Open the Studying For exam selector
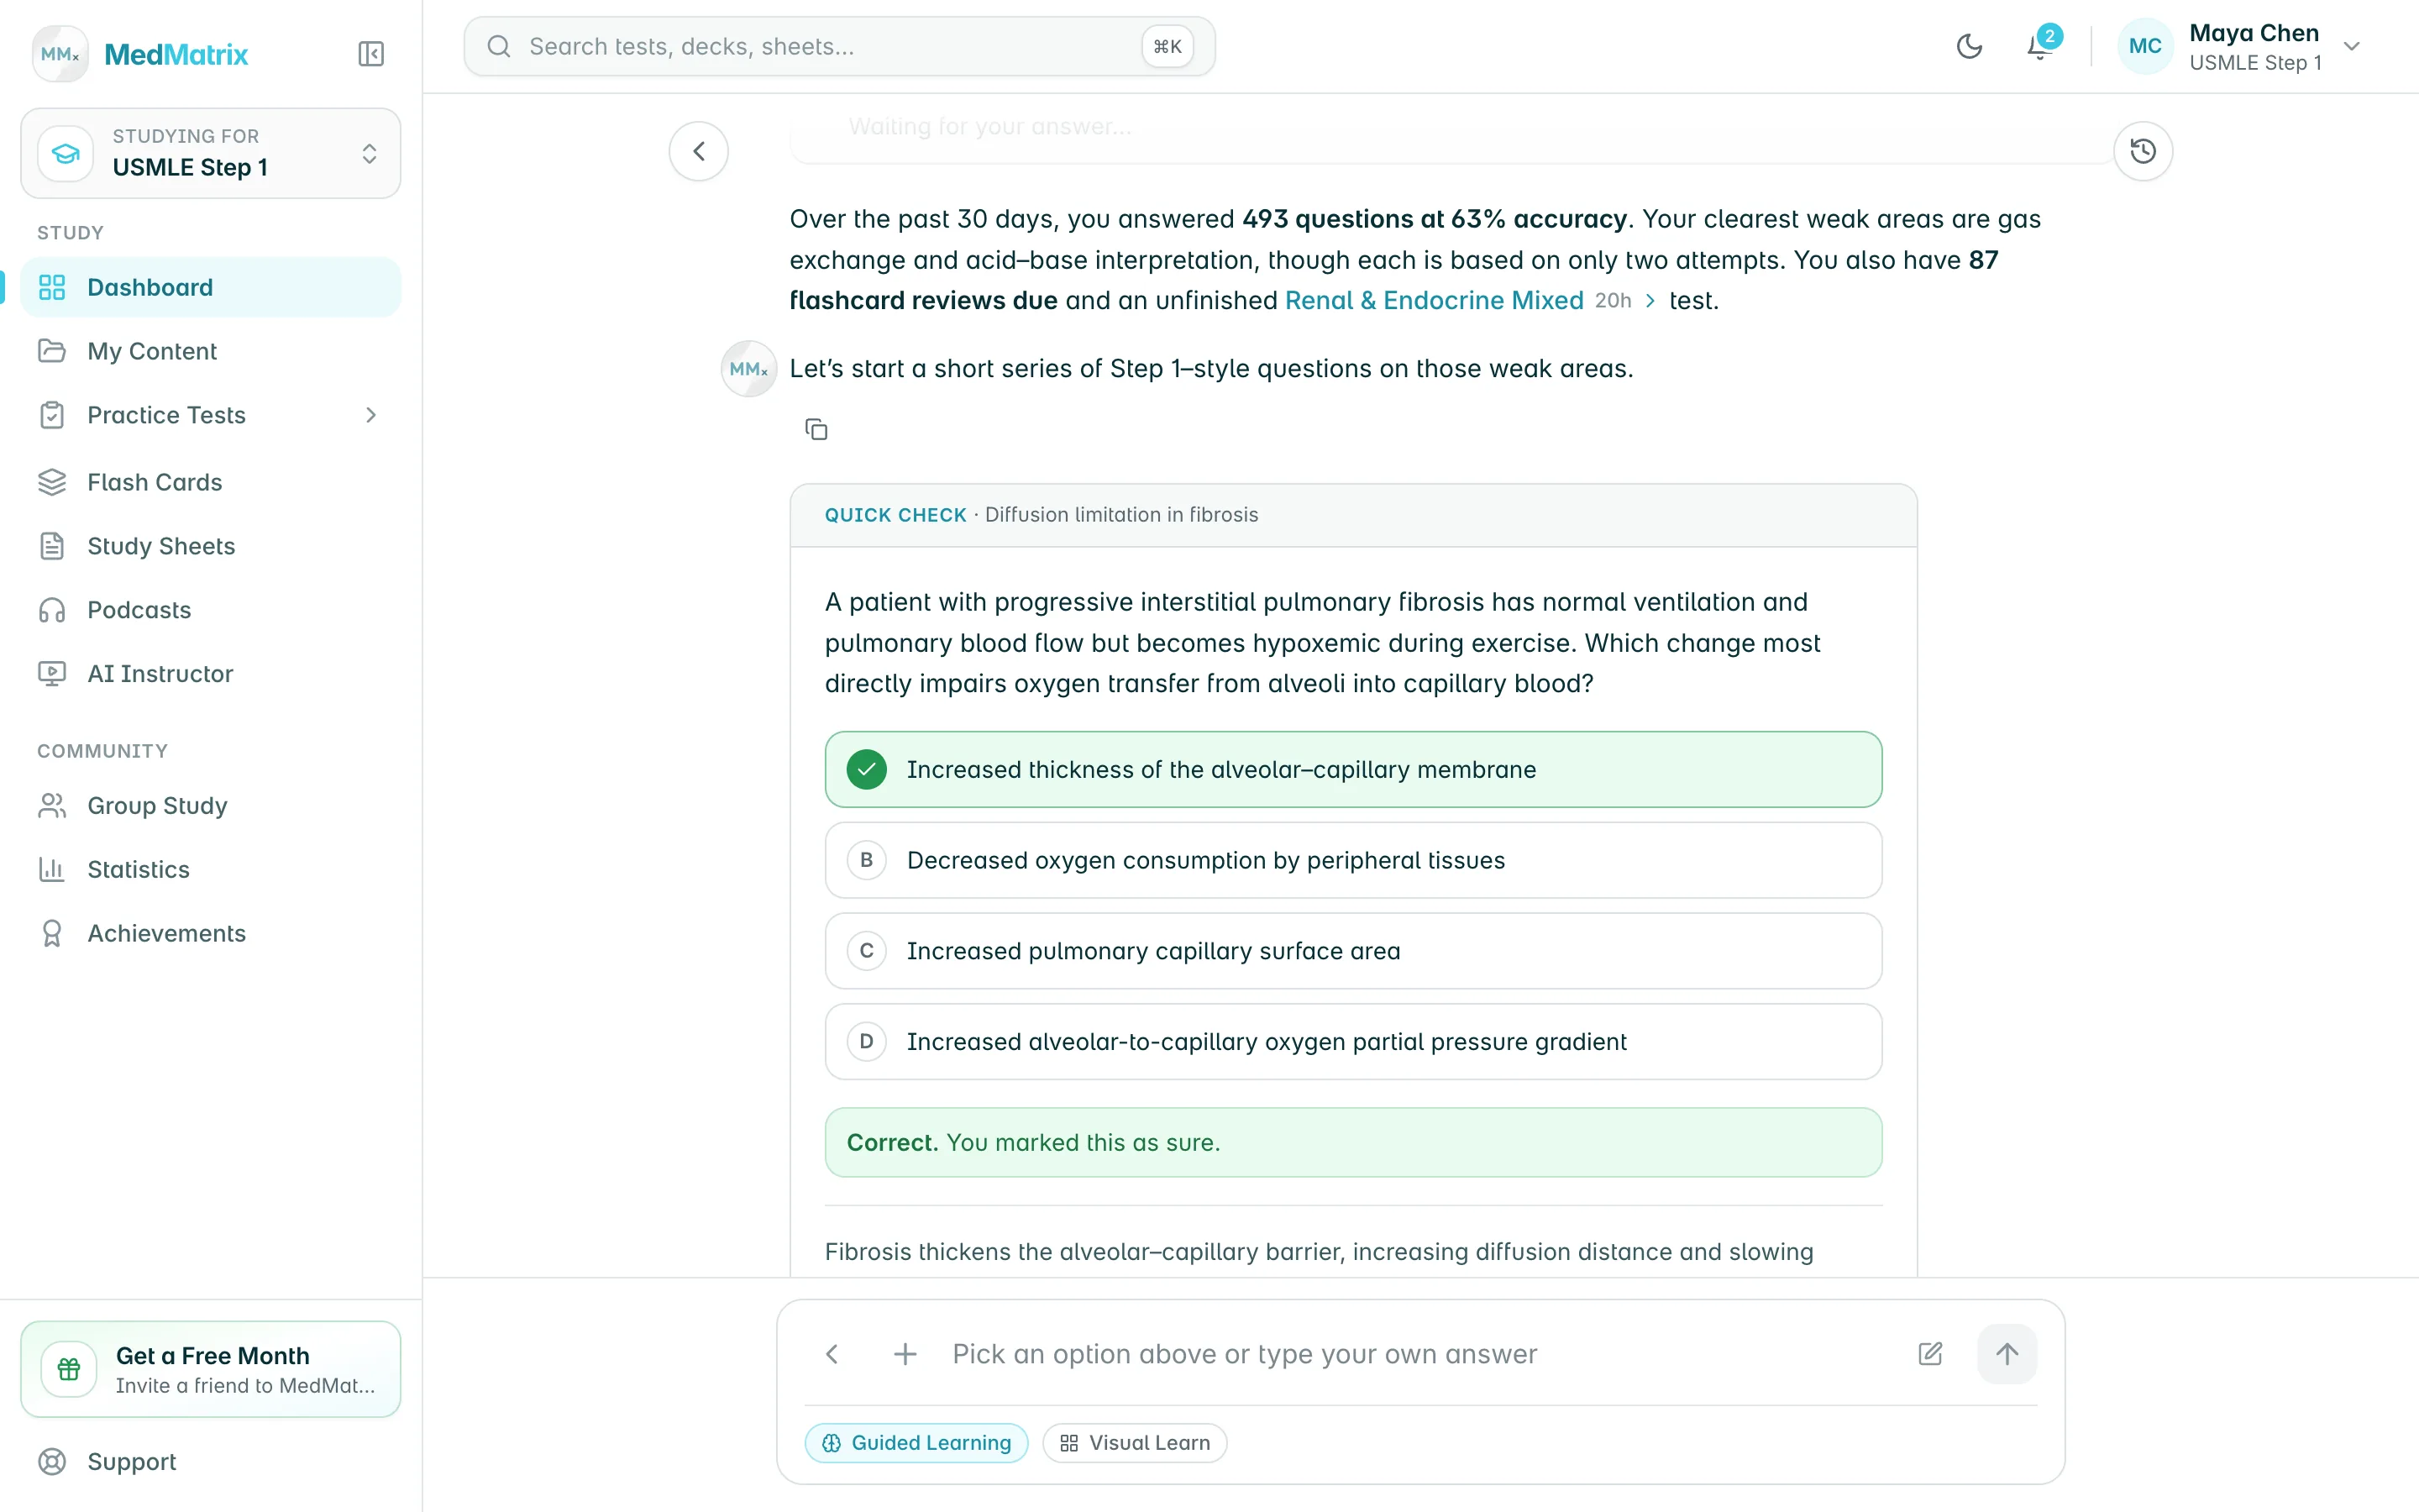Image resolution: width=2419 pixels, height=1512 pixels. coord(211,153)
